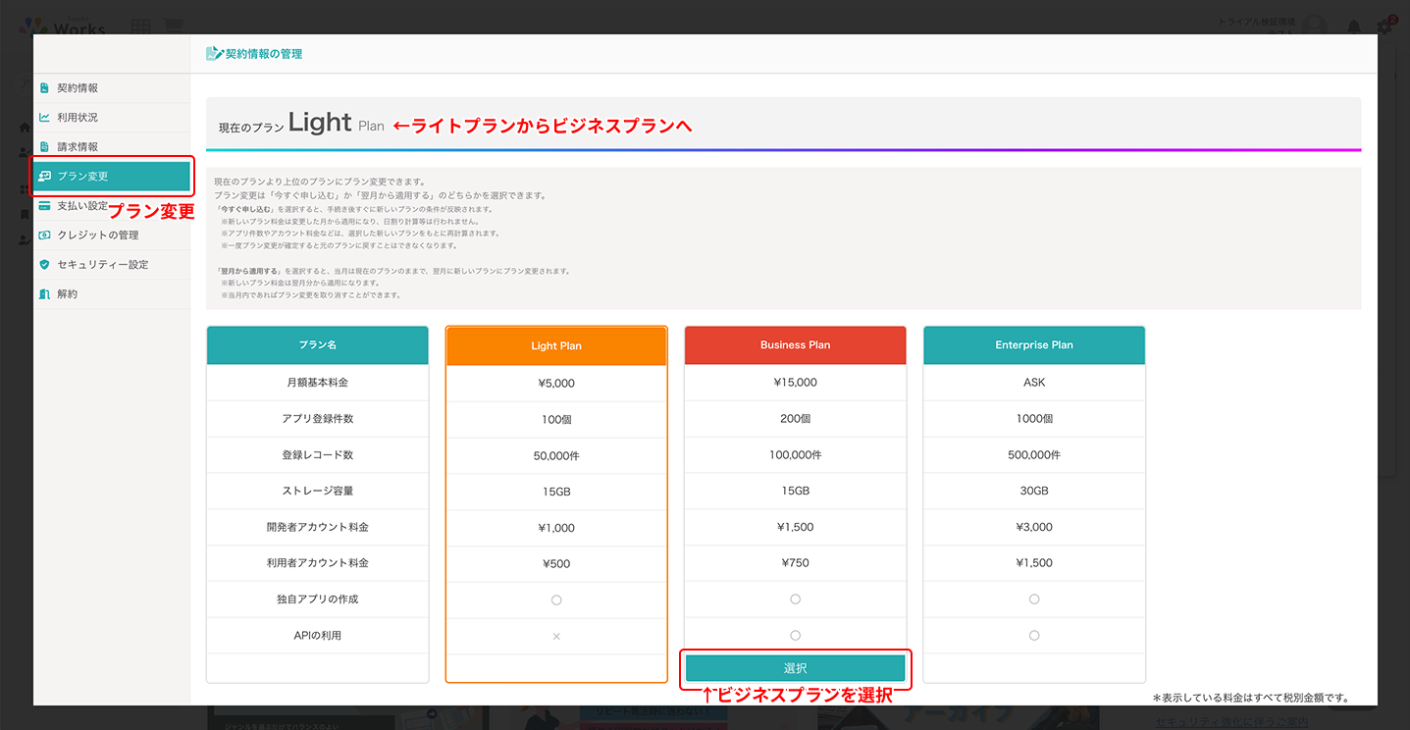The height and width of the screenshot is (730, 1410).
Task: Click the 支払い設定 credit card icon
Action: [x=44, y=206]
